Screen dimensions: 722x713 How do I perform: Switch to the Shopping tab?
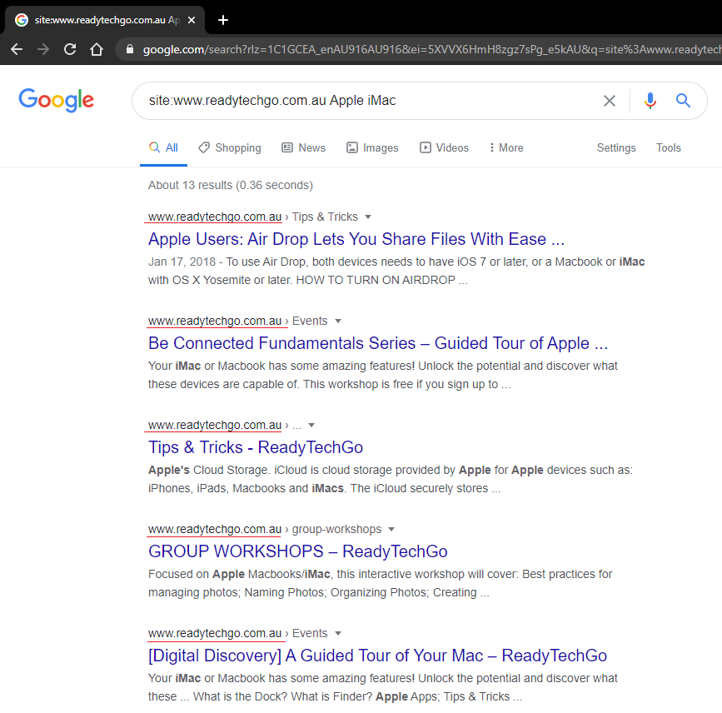click(230, 148)
